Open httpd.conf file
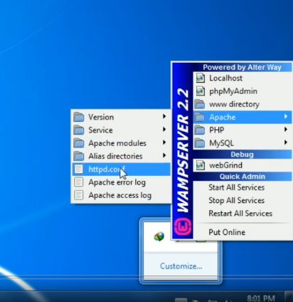Image resolution: width=293 pixels, height=302 pixels. [121, 170]
